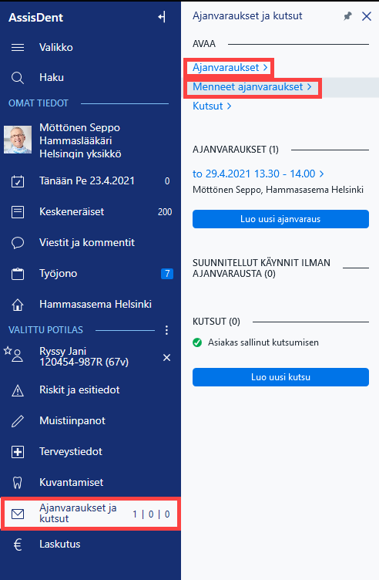379x580 pixels.
Task: Open the Keskeneräiset list
Action: [72, 211]
